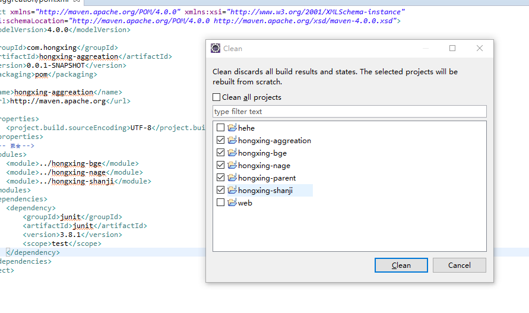
Task: Click '../hongxing-nage' module line in editor
Action: click(x=74, y=172)
